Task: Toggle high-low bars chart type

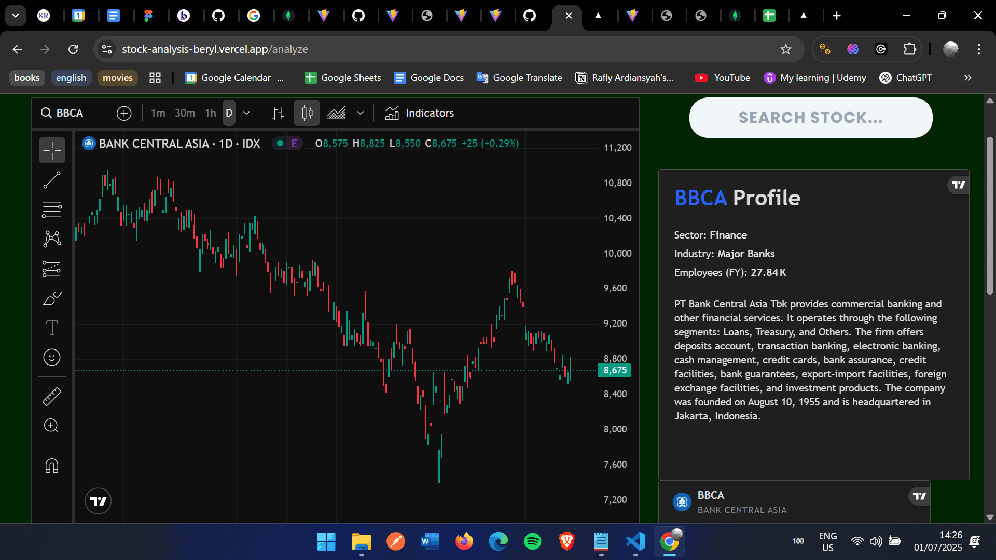Action: (x=278, y=113)
